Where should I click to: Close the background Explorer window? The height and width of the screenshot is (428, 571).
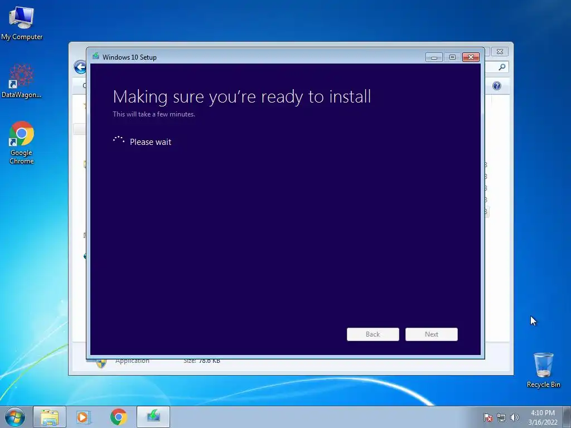click(x=500, y=52)
